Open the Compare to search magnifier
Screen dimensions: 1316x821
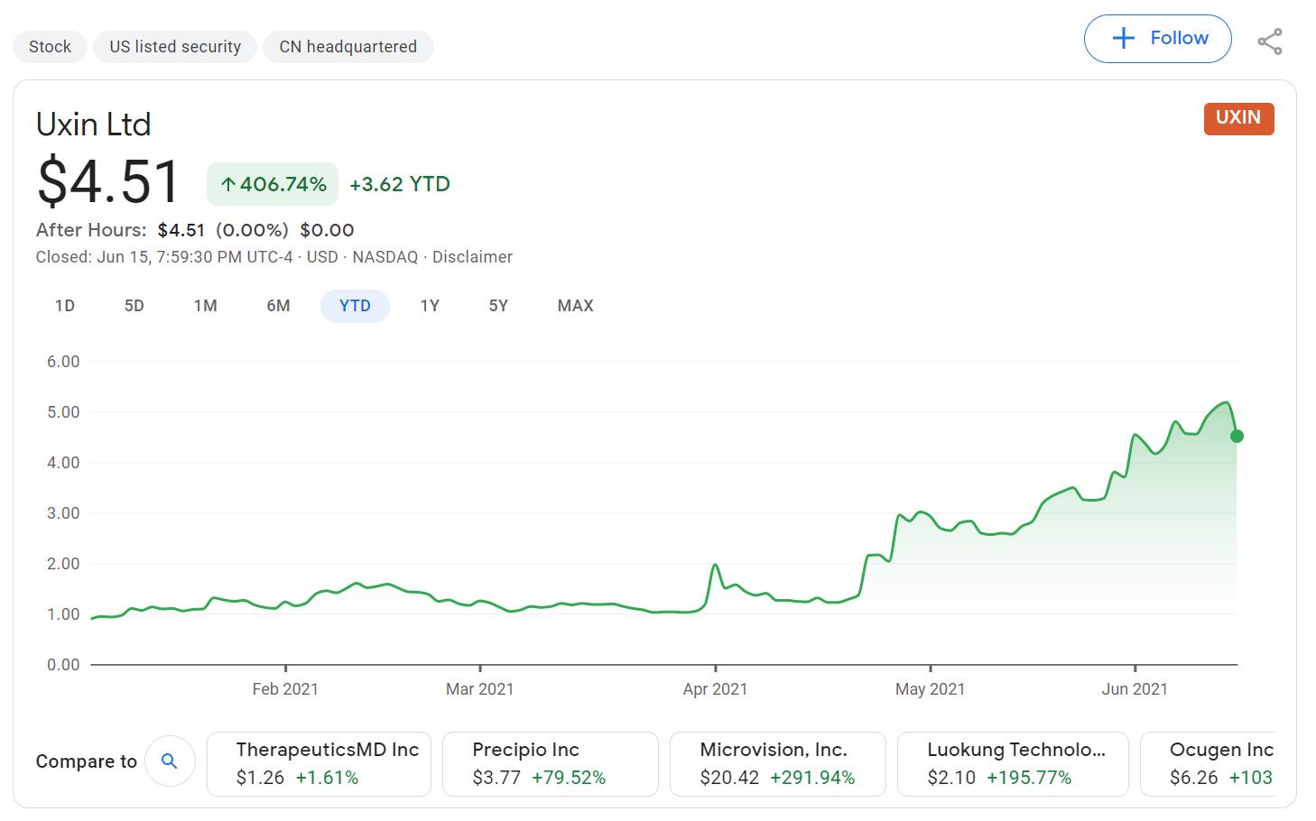[x=170, y=761]
